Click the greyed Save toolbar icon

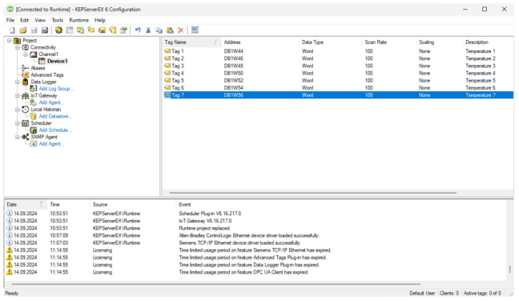pos(34,30)
